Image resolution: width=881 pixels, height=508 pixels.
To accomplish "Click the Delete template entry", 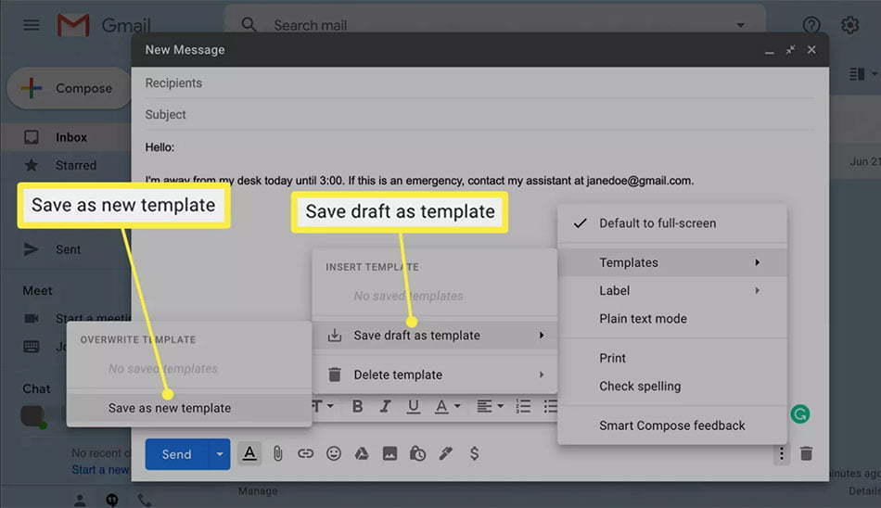I will (435, 375).
